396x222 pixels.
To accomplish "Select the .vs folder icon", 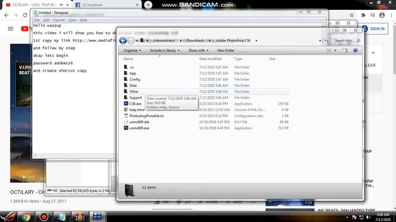I will point(126,67).
